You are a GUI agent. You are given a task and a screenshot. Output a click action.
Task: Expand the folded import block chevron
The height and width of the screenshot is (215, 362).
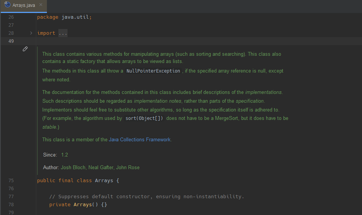point(31,33)
